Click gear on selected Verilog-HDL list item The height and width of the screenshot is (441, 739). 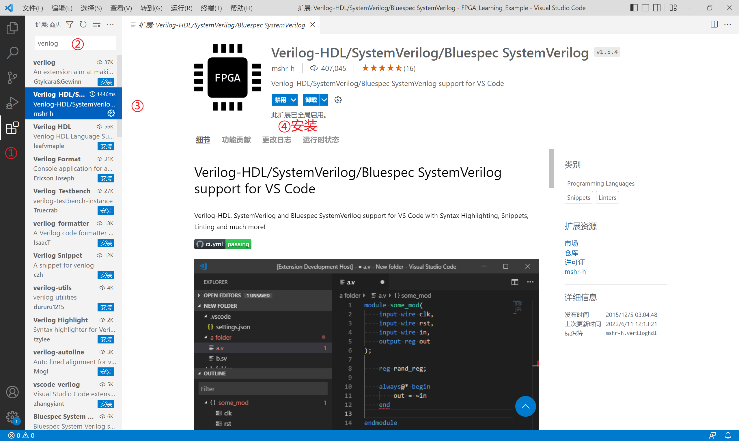tap(111, 113)
